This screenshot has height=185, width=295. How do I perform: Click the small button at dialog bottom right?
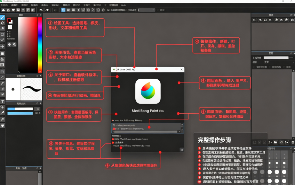click(182, 150)
